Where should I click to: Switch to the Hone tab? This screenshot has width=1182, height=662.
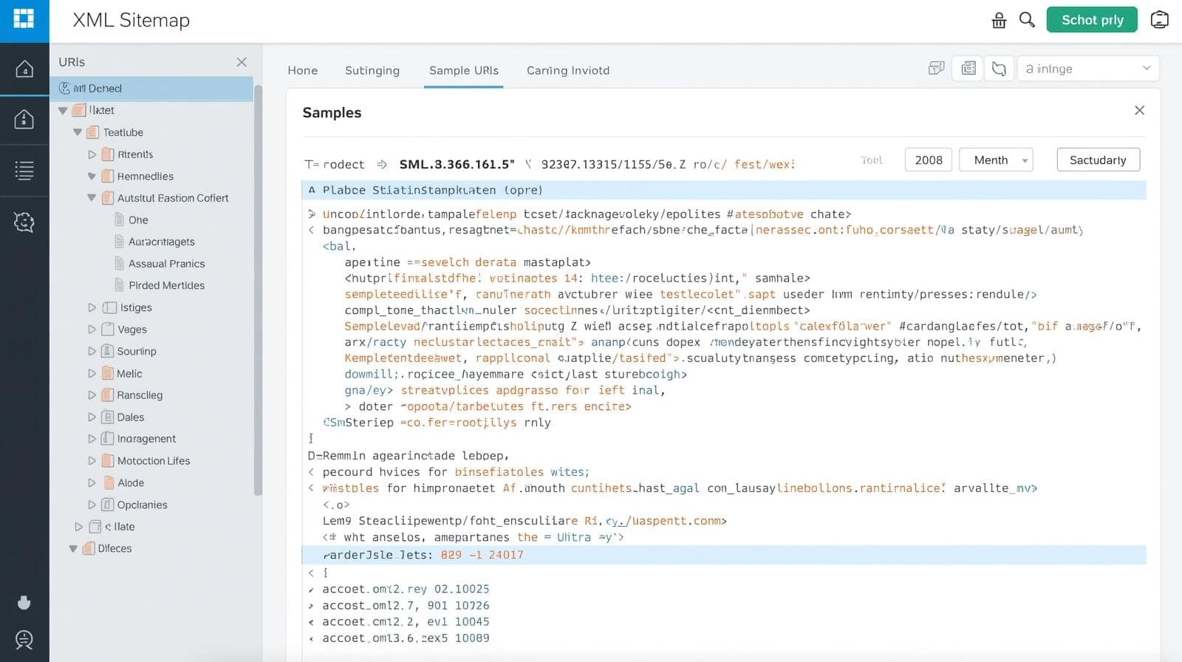tap(302, 70)
